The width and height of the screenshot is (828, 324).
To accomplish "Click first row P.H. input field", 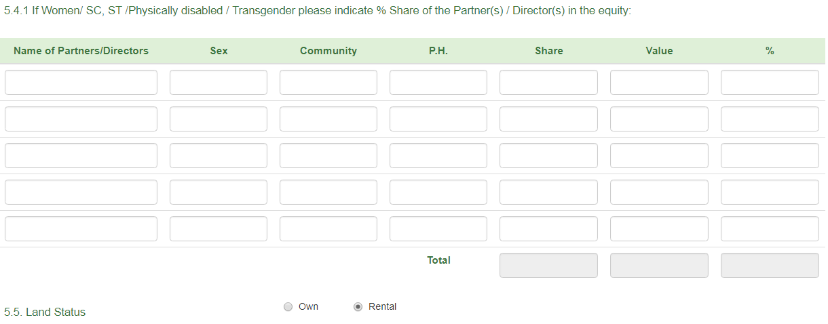I will [x=438, y=83].
